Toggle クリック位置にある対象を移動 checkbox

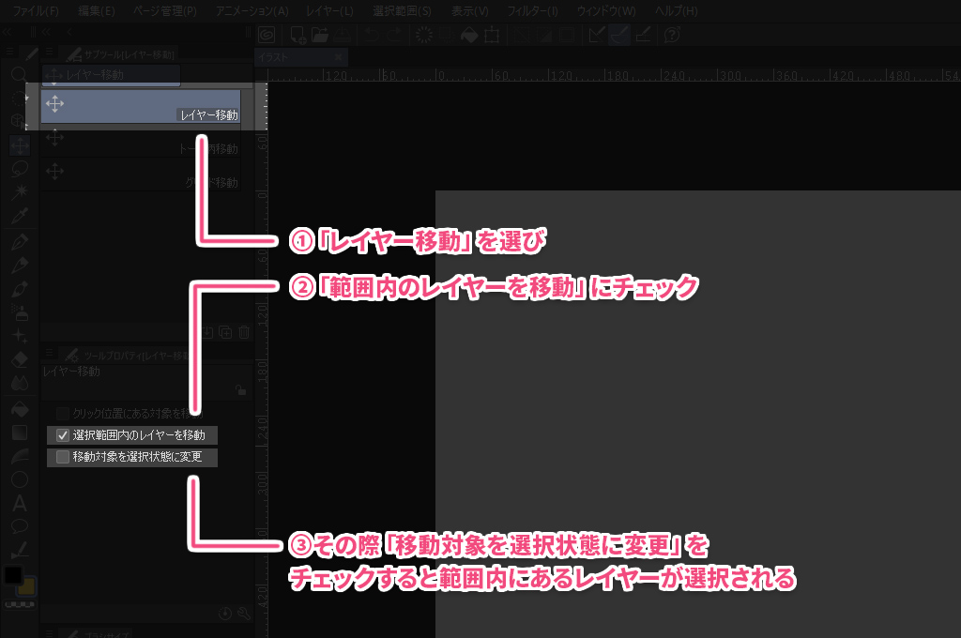(x=63, y=413)
